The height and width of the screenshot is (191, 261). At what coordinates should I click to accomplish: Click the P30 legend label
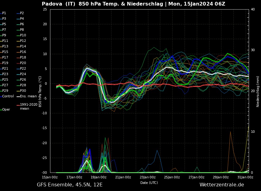23,91
